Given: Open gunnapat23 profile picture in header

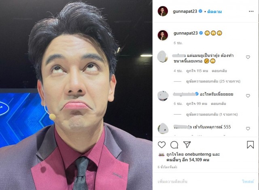Looking at the screenshot, I should (x=163, y=11).
